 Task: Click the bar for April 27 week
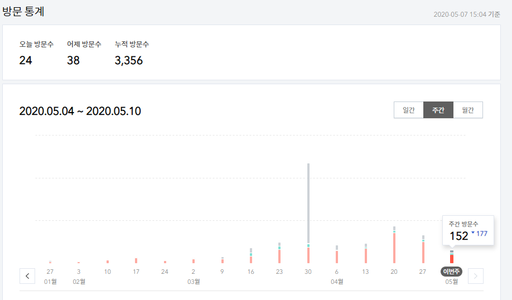423,249
